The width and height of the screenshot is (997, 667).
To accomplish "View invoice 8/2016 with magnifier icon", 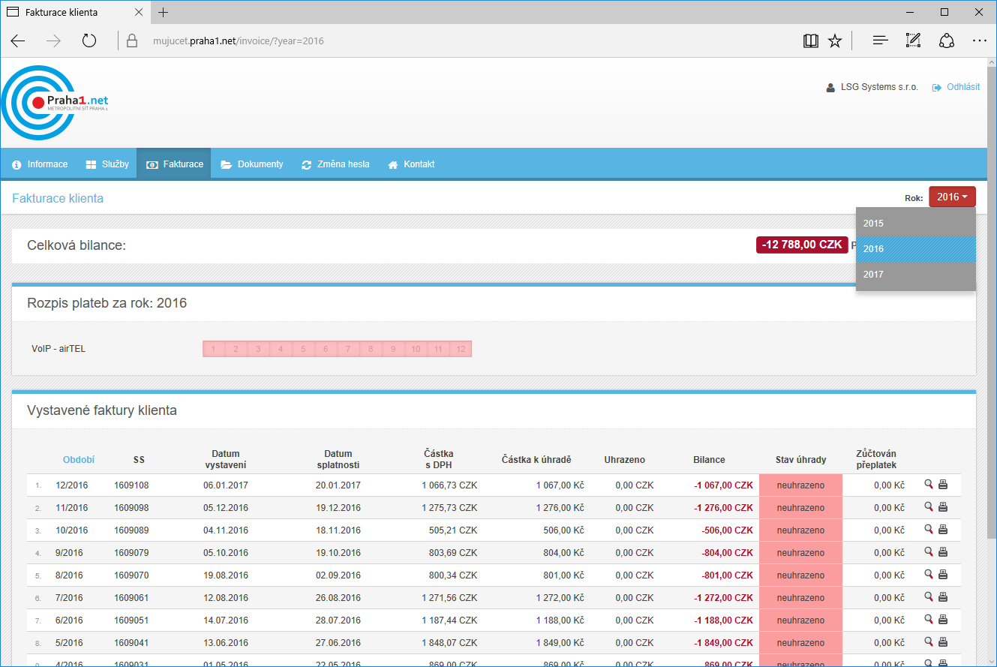I will [929, 575].
